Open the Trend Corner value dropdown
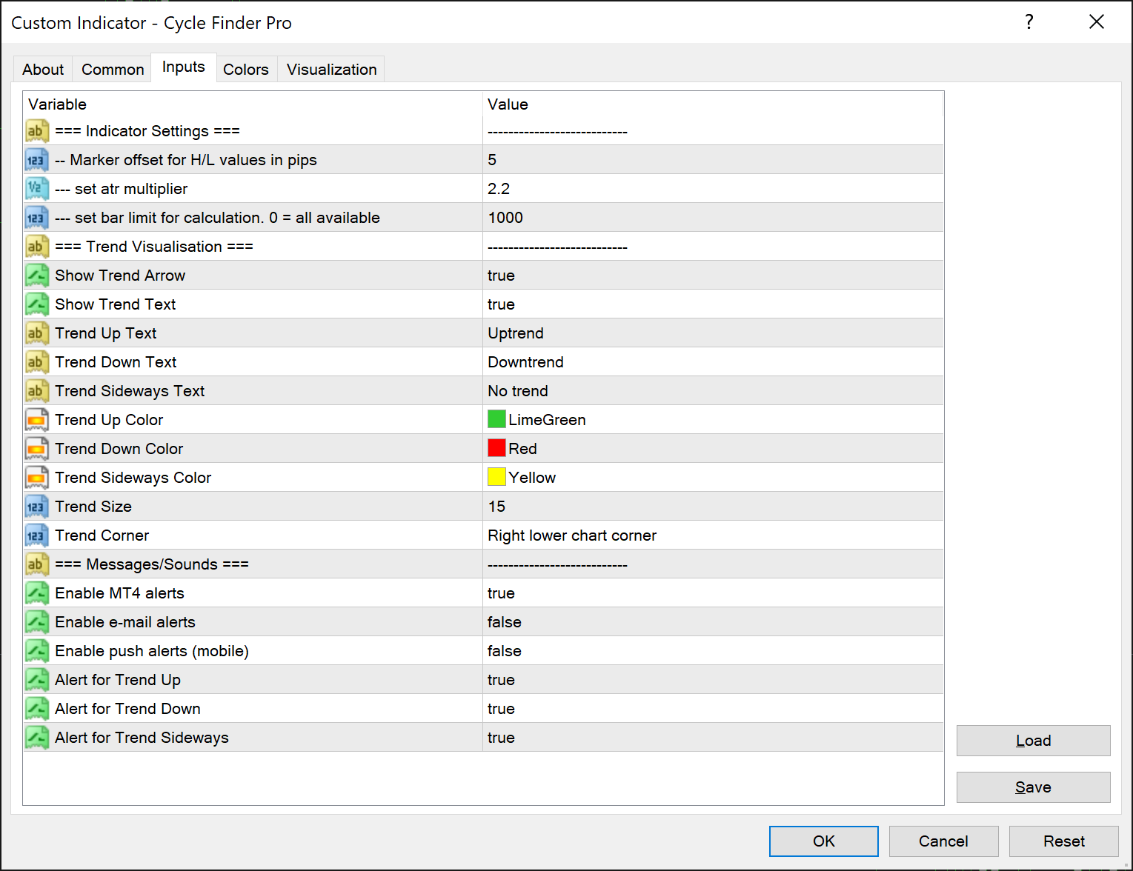1133x871 pixels. [x=713, y=535]
